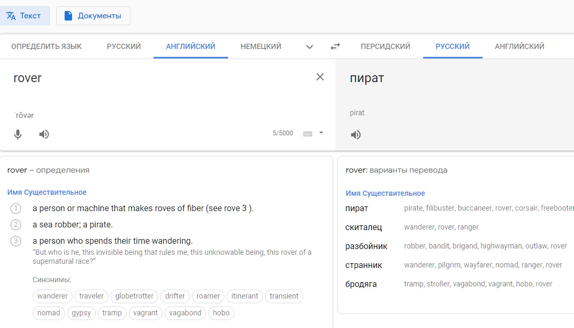
Task: Click translation variant 'странник'
Action: pyautogui.click(x=364, y=265)
